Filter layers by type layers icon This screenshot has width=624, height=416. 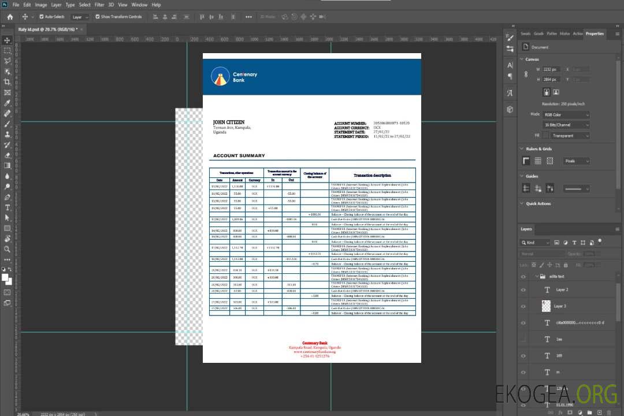click(574, 243)
